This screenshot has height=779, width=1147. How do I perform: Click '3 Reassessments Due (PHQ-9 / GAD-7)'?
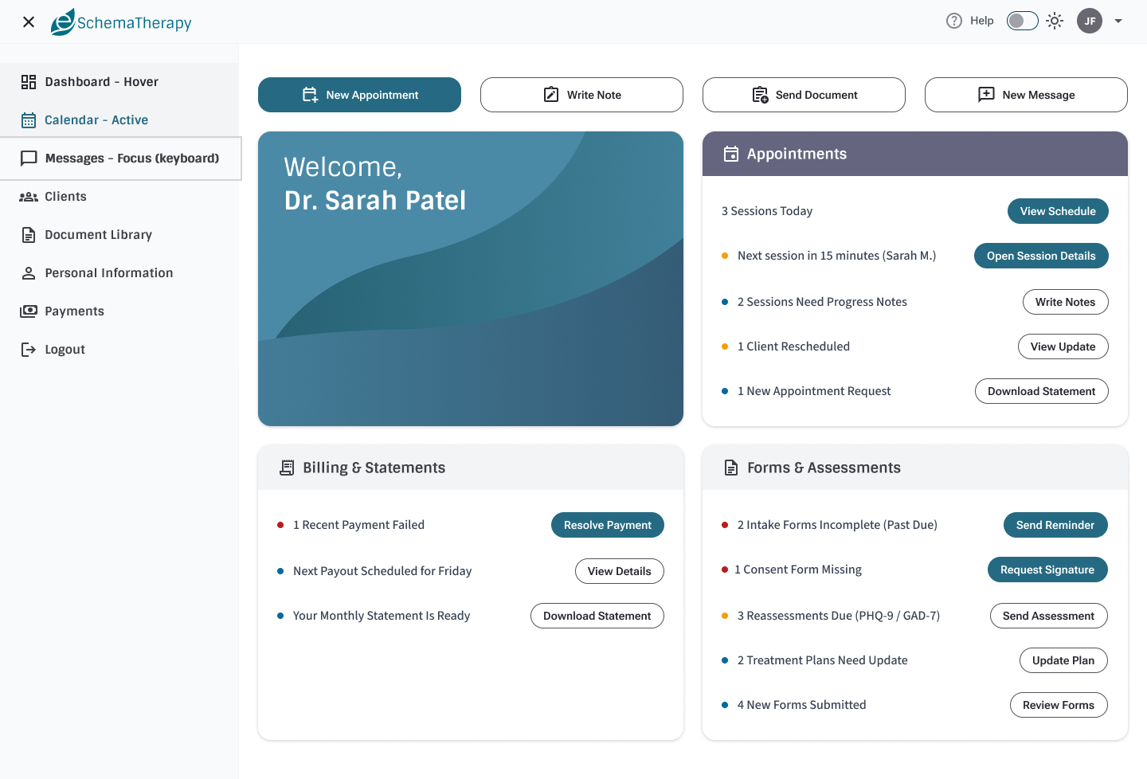pos(839,616)
